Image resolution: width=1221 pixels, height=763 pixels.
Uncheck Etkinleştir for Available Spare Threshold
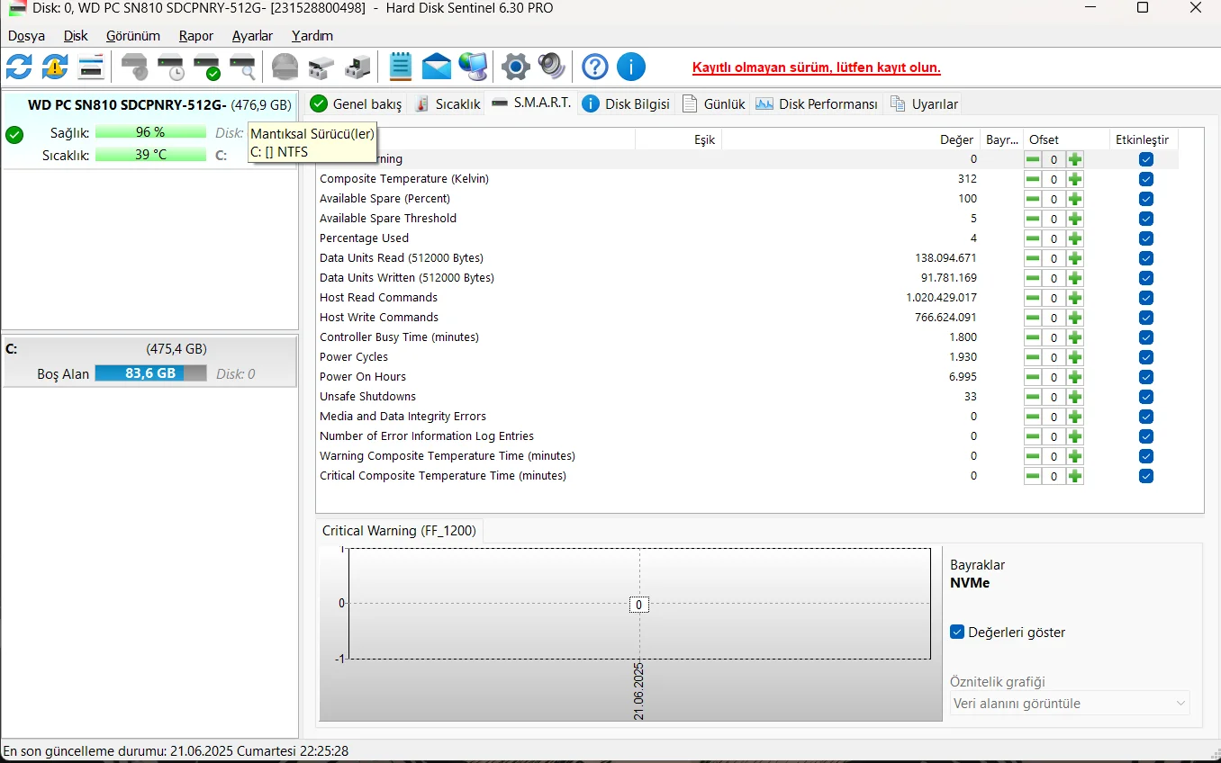1146,219
